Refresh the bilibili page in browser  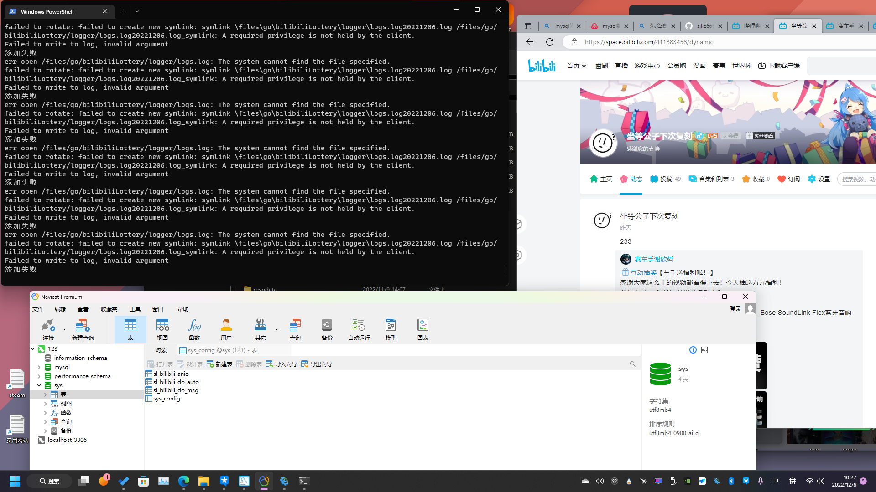[550, 42]
